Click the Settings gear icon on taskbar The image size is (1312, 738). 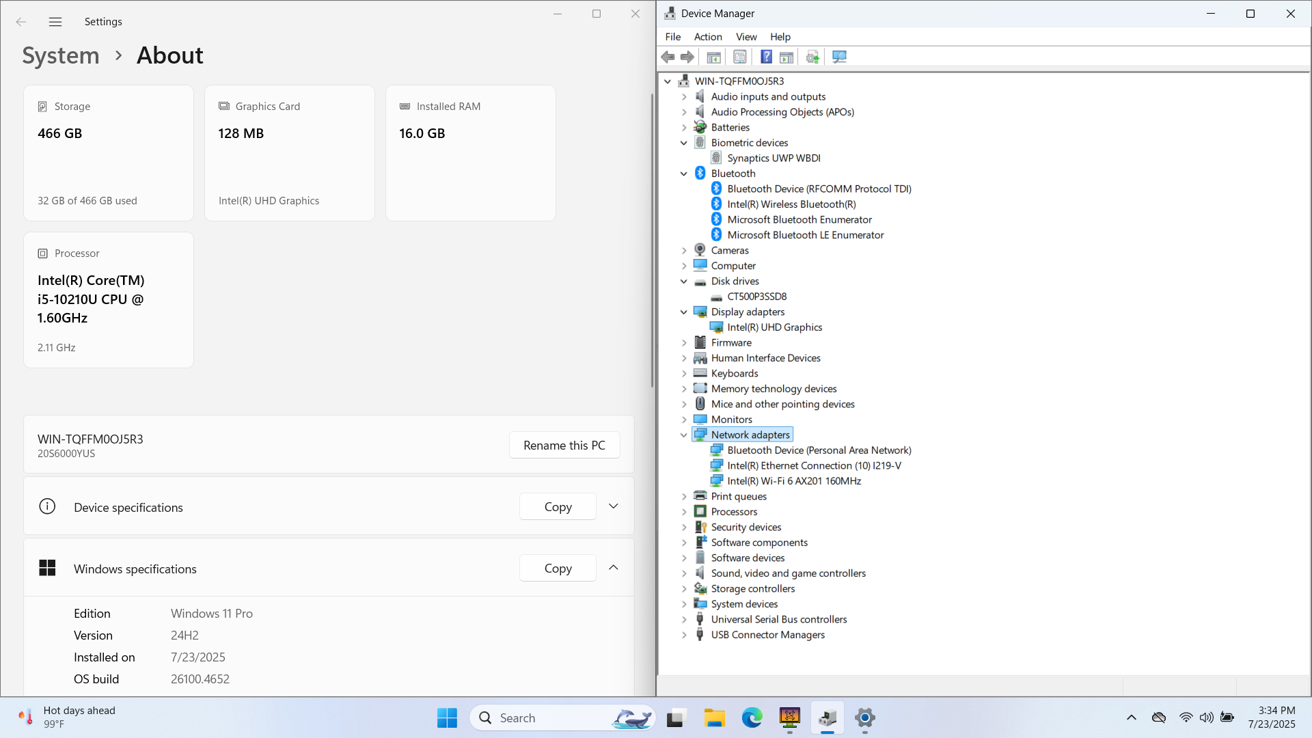pos(865,717)
